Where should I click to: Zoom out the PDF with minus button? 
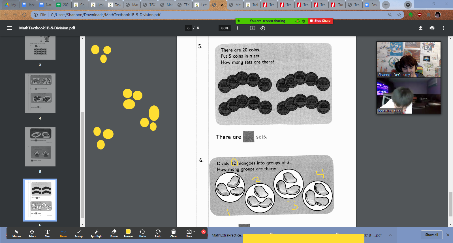(212, 28)
